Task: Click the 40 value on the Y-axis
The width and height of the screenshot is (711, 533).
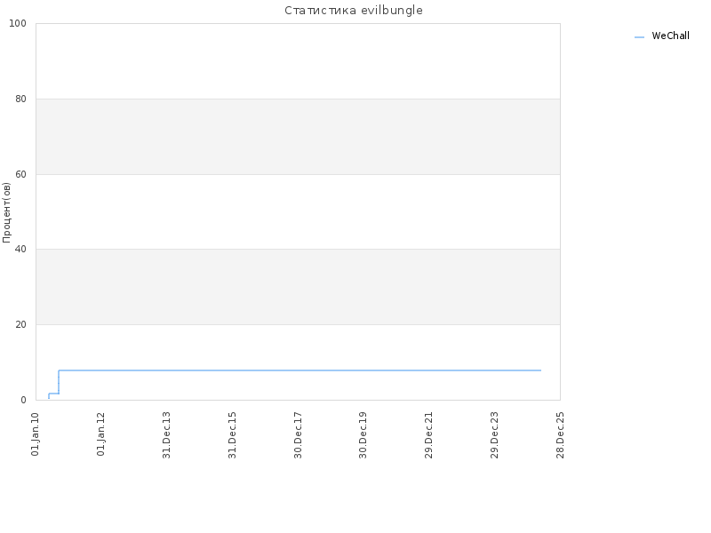Action: click(20, 249)
